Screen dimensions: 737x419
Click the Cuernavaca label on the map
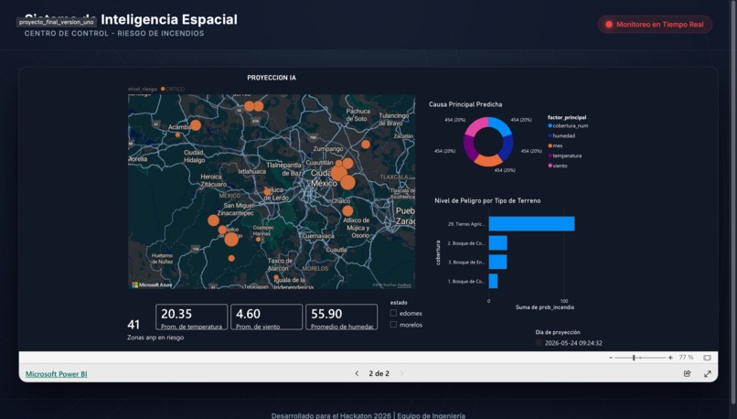point(318,236)
